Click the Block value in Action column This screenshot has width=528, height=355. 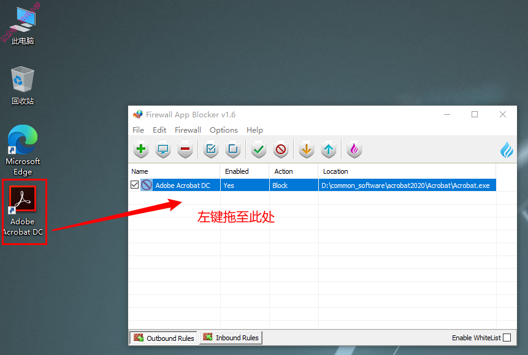(x=280, y=185)
